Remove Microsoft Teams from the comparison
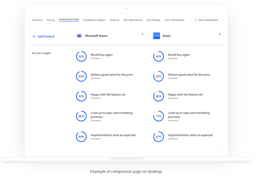Viewport: 256px width, 182px height. point(142,34)
